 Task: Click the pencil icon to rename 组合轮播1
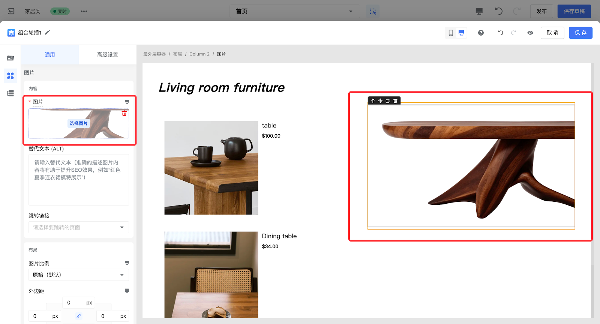click(x=48, y=33)
